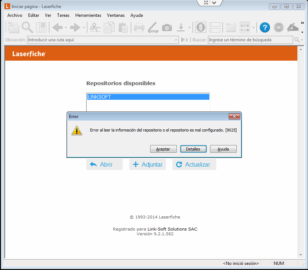Click the Versión 9.2.1.562 text
Image resolution: width=308 pixels, height=270 pixels.
click(x=155, y=234)
